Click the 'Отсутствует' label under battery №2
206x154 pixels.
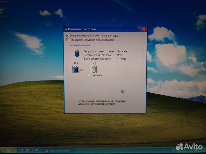pos(95,75)
